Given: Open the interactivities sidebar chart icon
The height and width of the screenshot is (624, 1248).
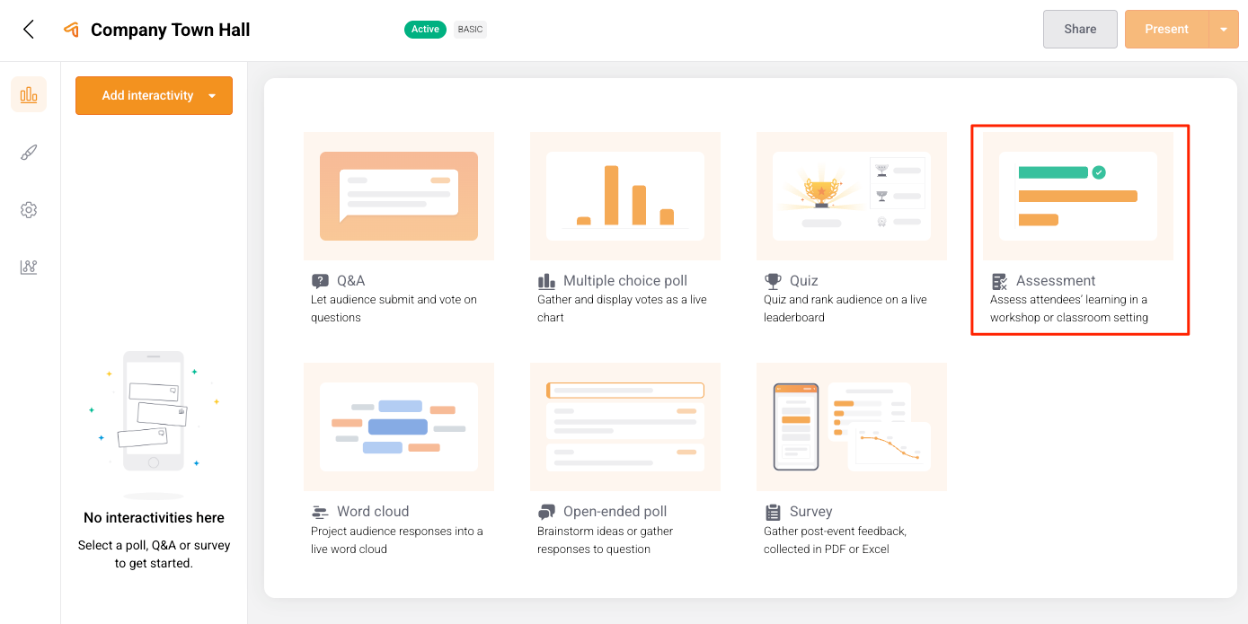Looking at the screenshot, I should 29,94.
